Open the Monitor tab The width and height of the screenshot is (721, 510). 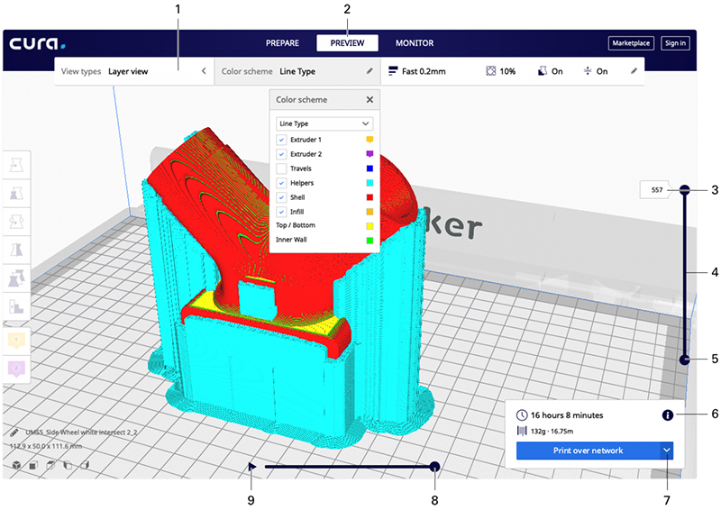414,42
